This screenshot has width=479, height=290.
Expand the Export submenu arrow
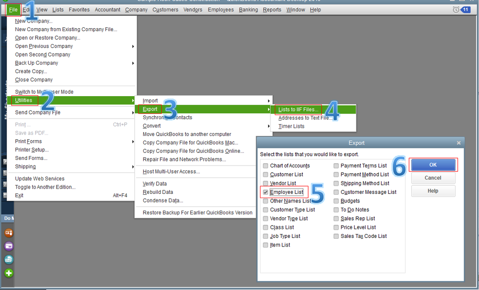pyautogui.click(x=269, y=109)
